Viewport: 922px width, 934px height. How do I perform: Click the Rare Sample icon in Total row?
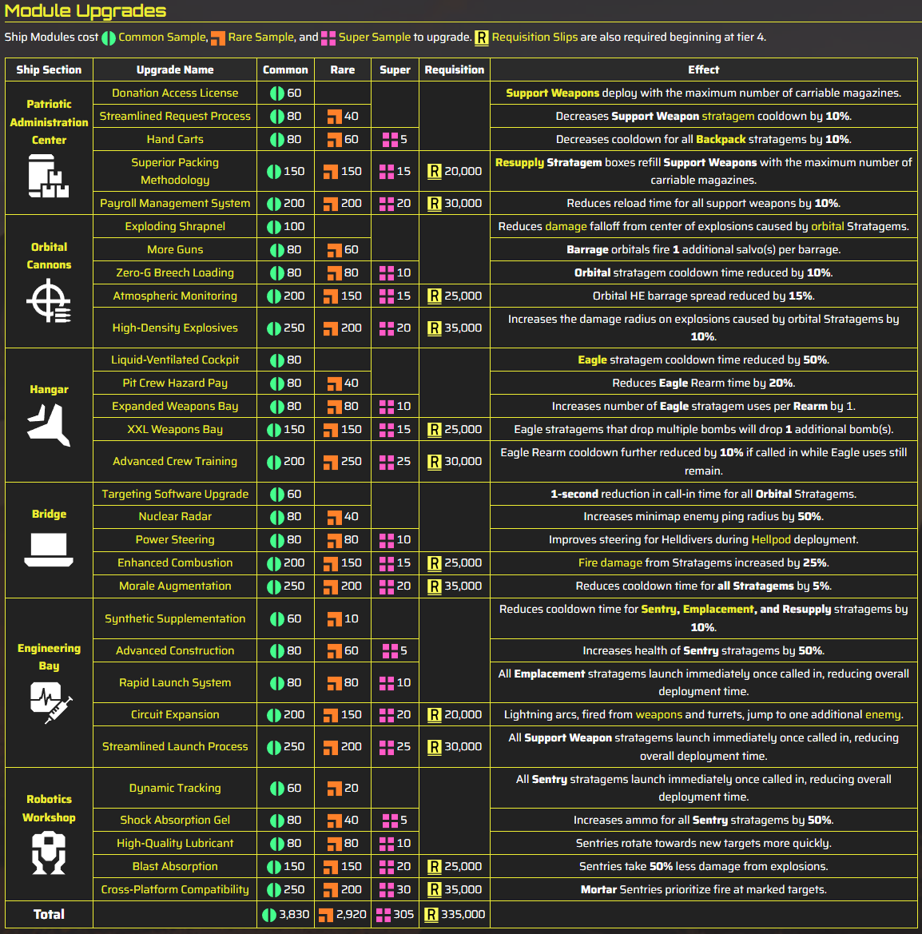point(326,914)
